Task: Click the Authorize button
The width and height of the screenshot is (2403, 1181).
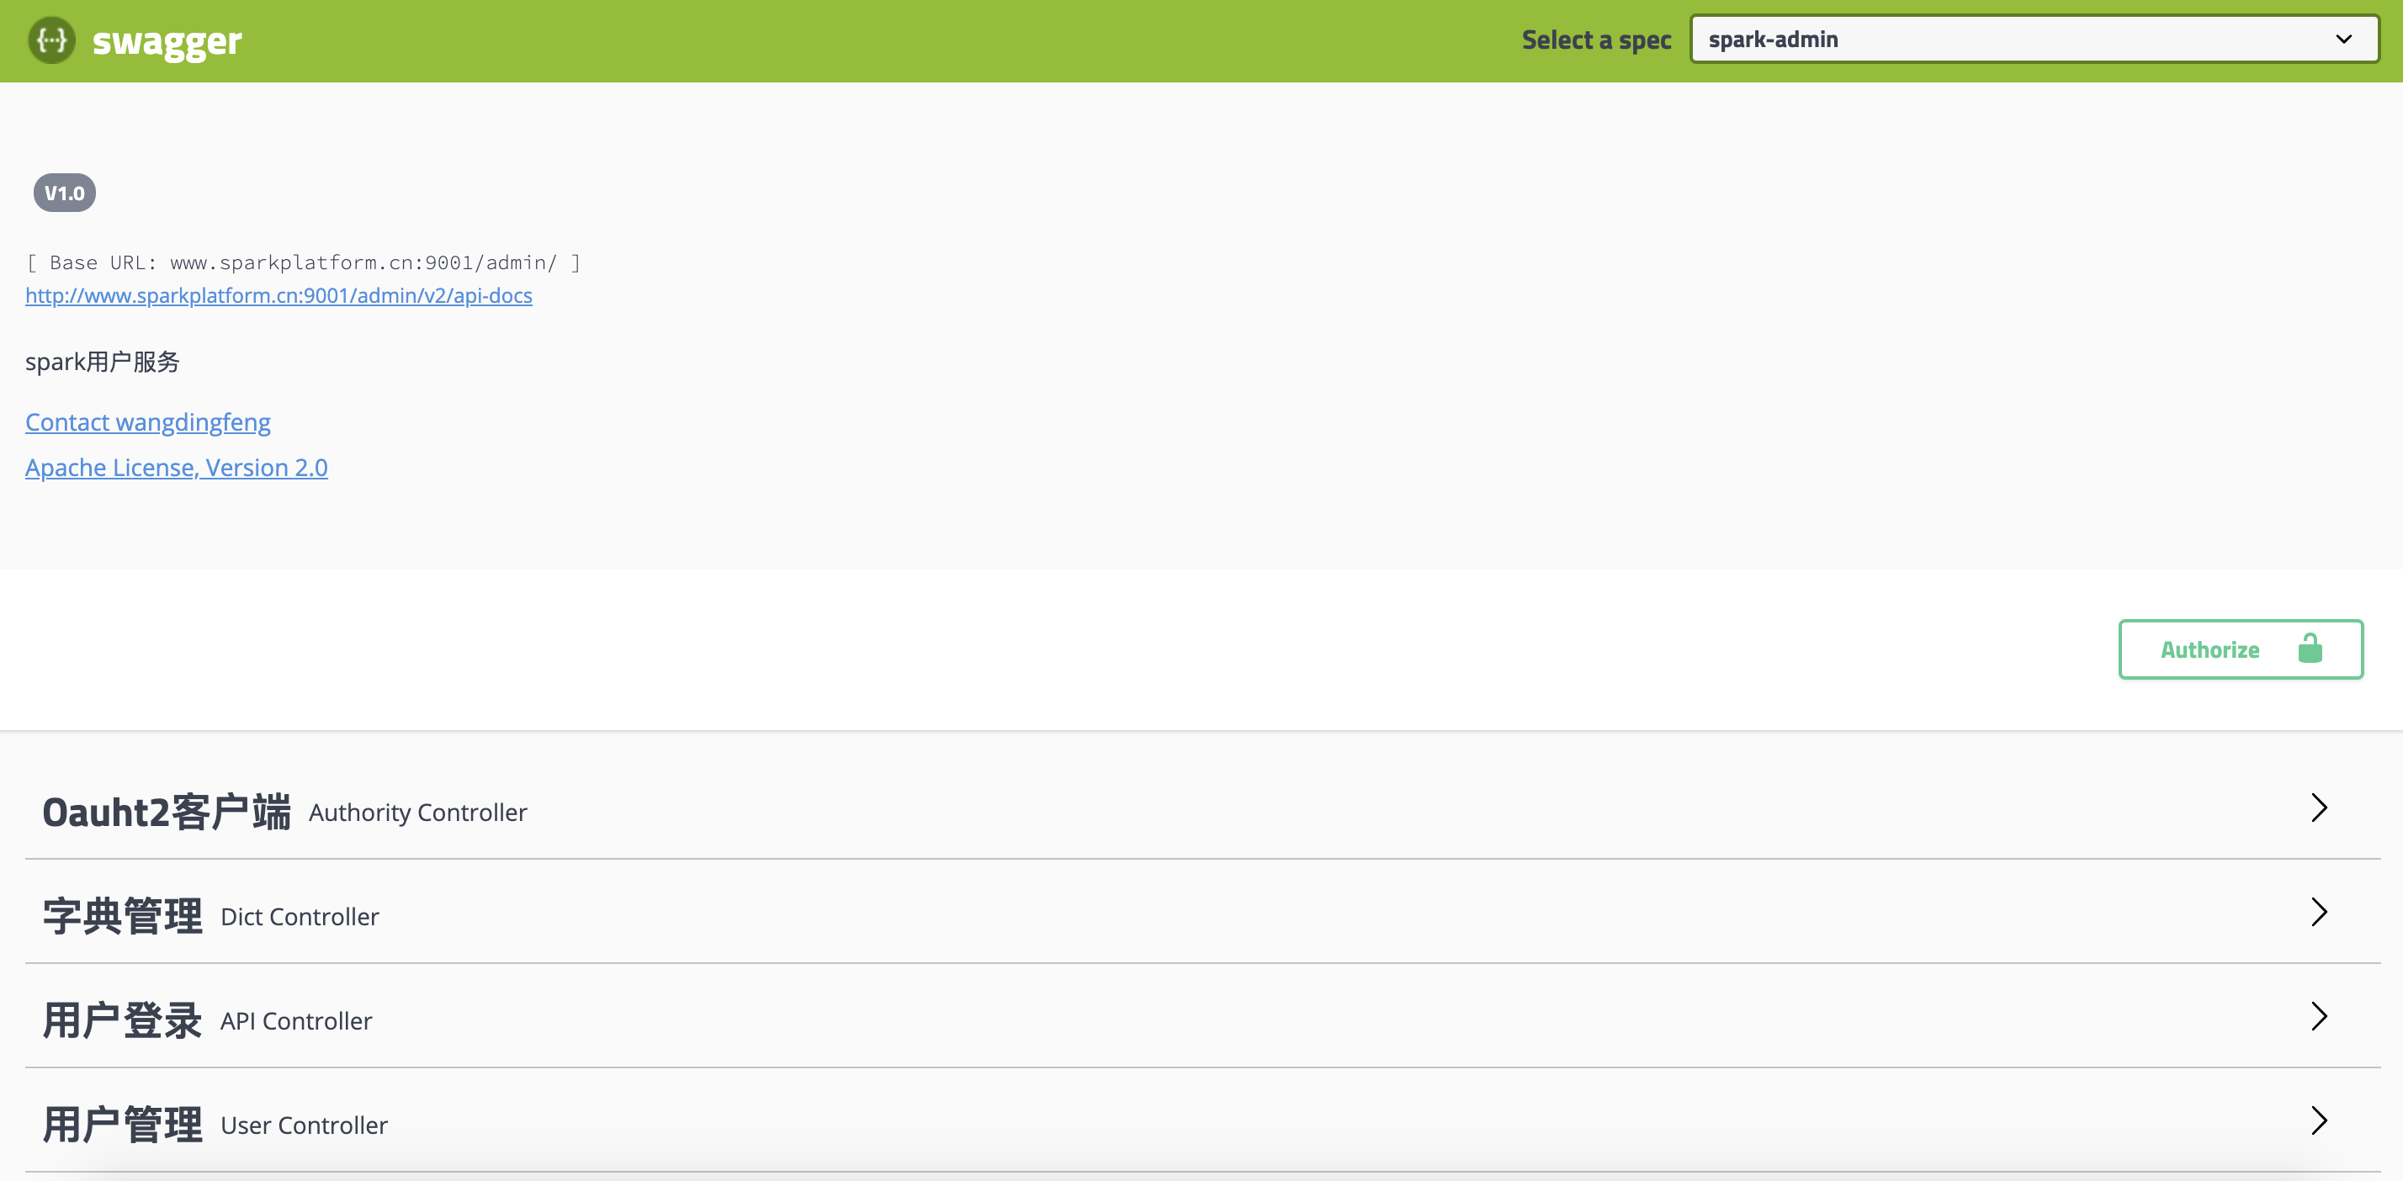Action: pos(2241,649)
